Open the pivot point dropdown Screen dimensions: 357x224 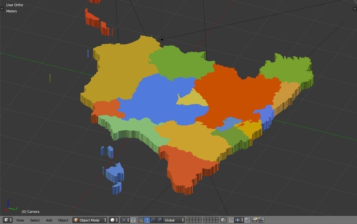point(124,220)
